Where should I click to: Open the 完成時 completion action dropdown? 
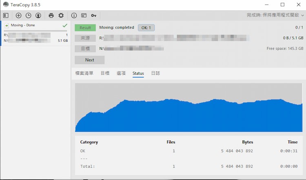tap(275, 15)
